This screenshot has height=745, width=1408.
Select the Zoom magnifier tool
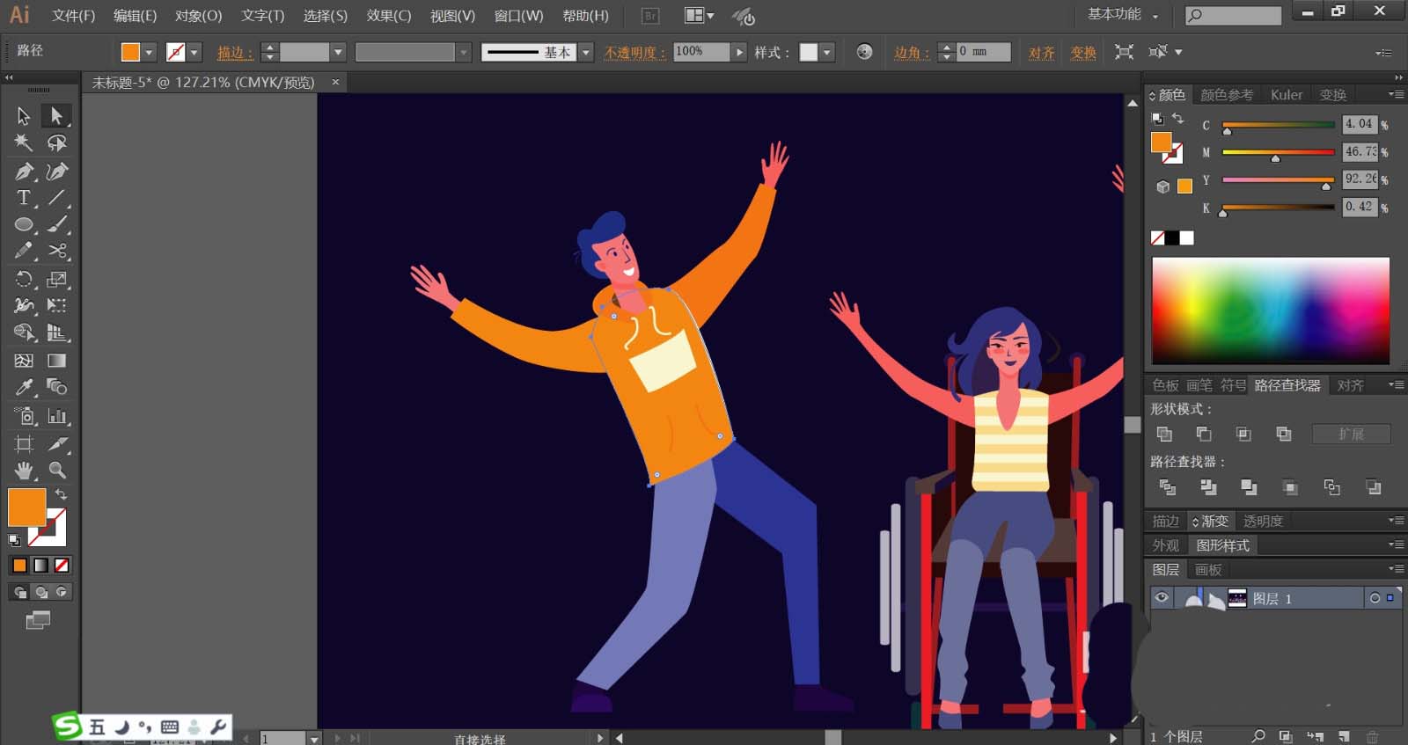coord(57,471)
